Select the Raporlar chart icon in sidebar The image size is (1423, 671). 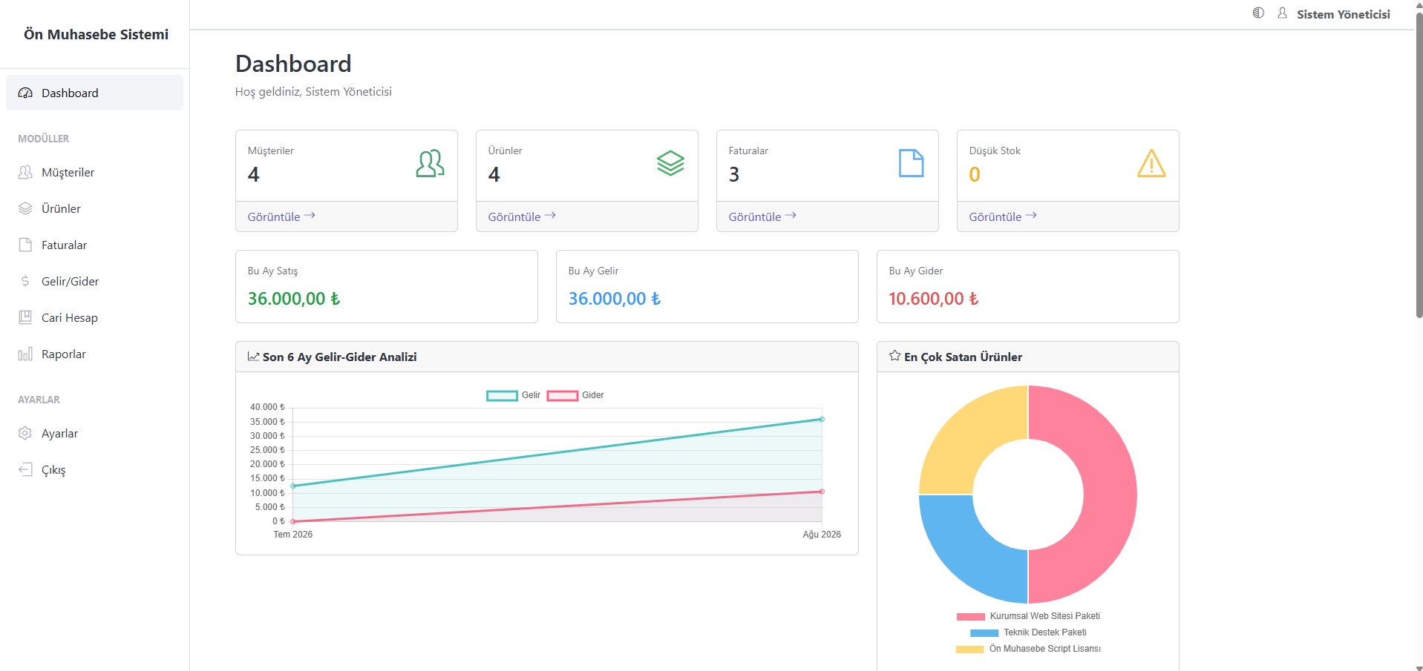tap(25, 354)
